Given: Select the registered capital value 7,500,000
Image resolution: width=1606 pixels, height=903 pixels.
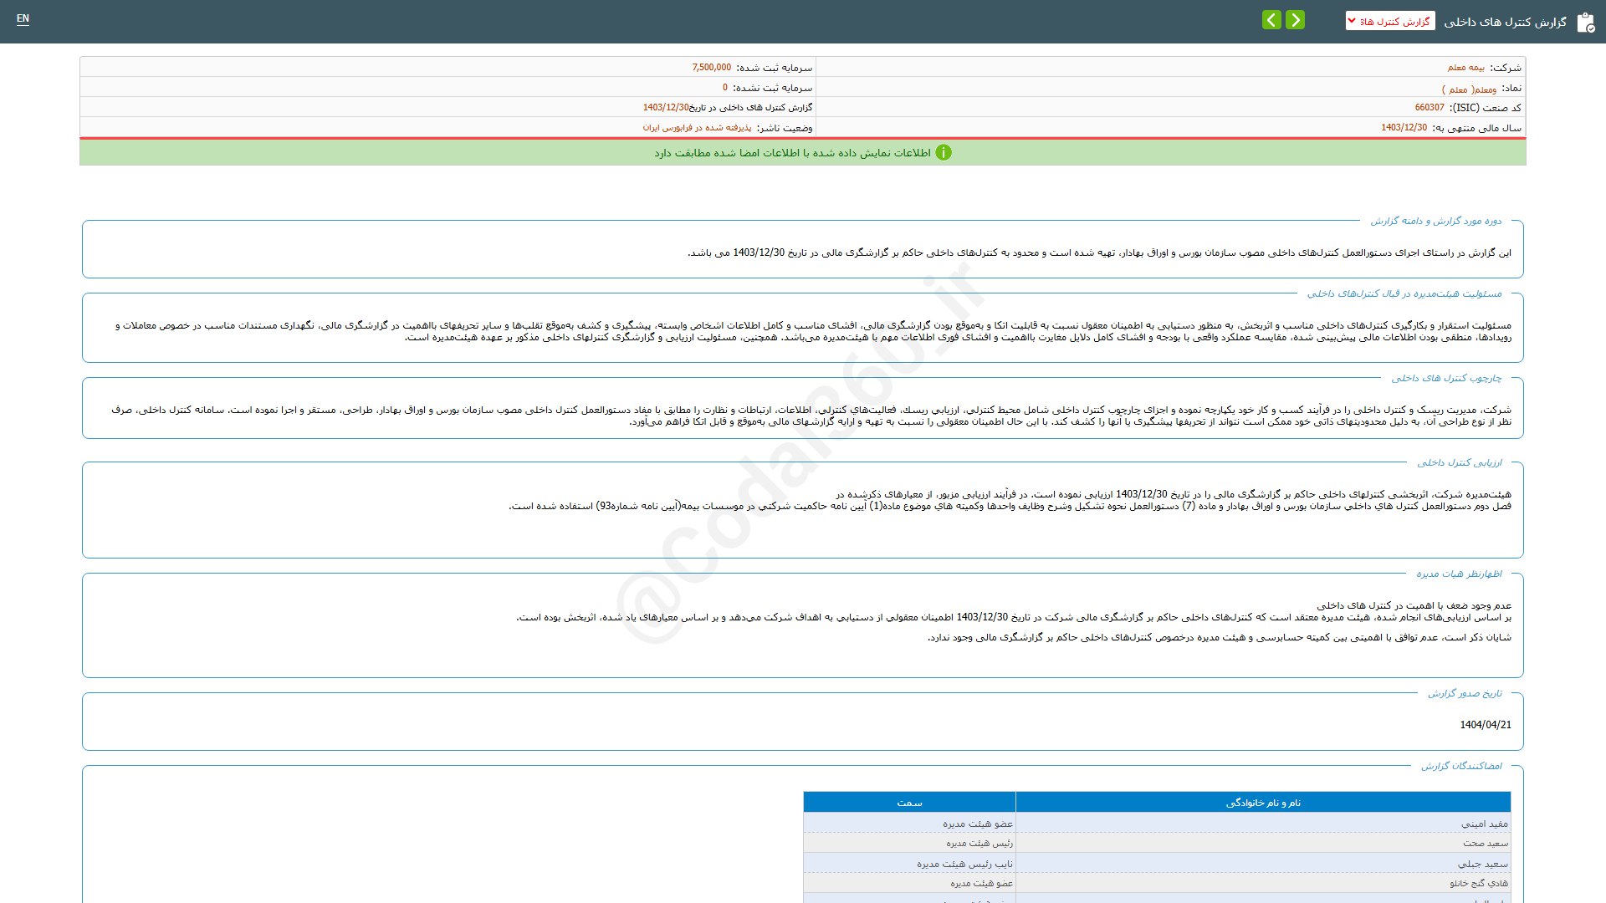Looking at the screenshot, I should coord(712,68).
